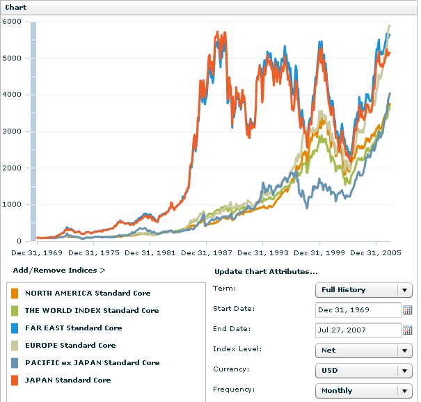Image resolution: width=421 pixels, height=402 pixels.
Task: Click the Start Date input field
Action: [x=358, y=310]
